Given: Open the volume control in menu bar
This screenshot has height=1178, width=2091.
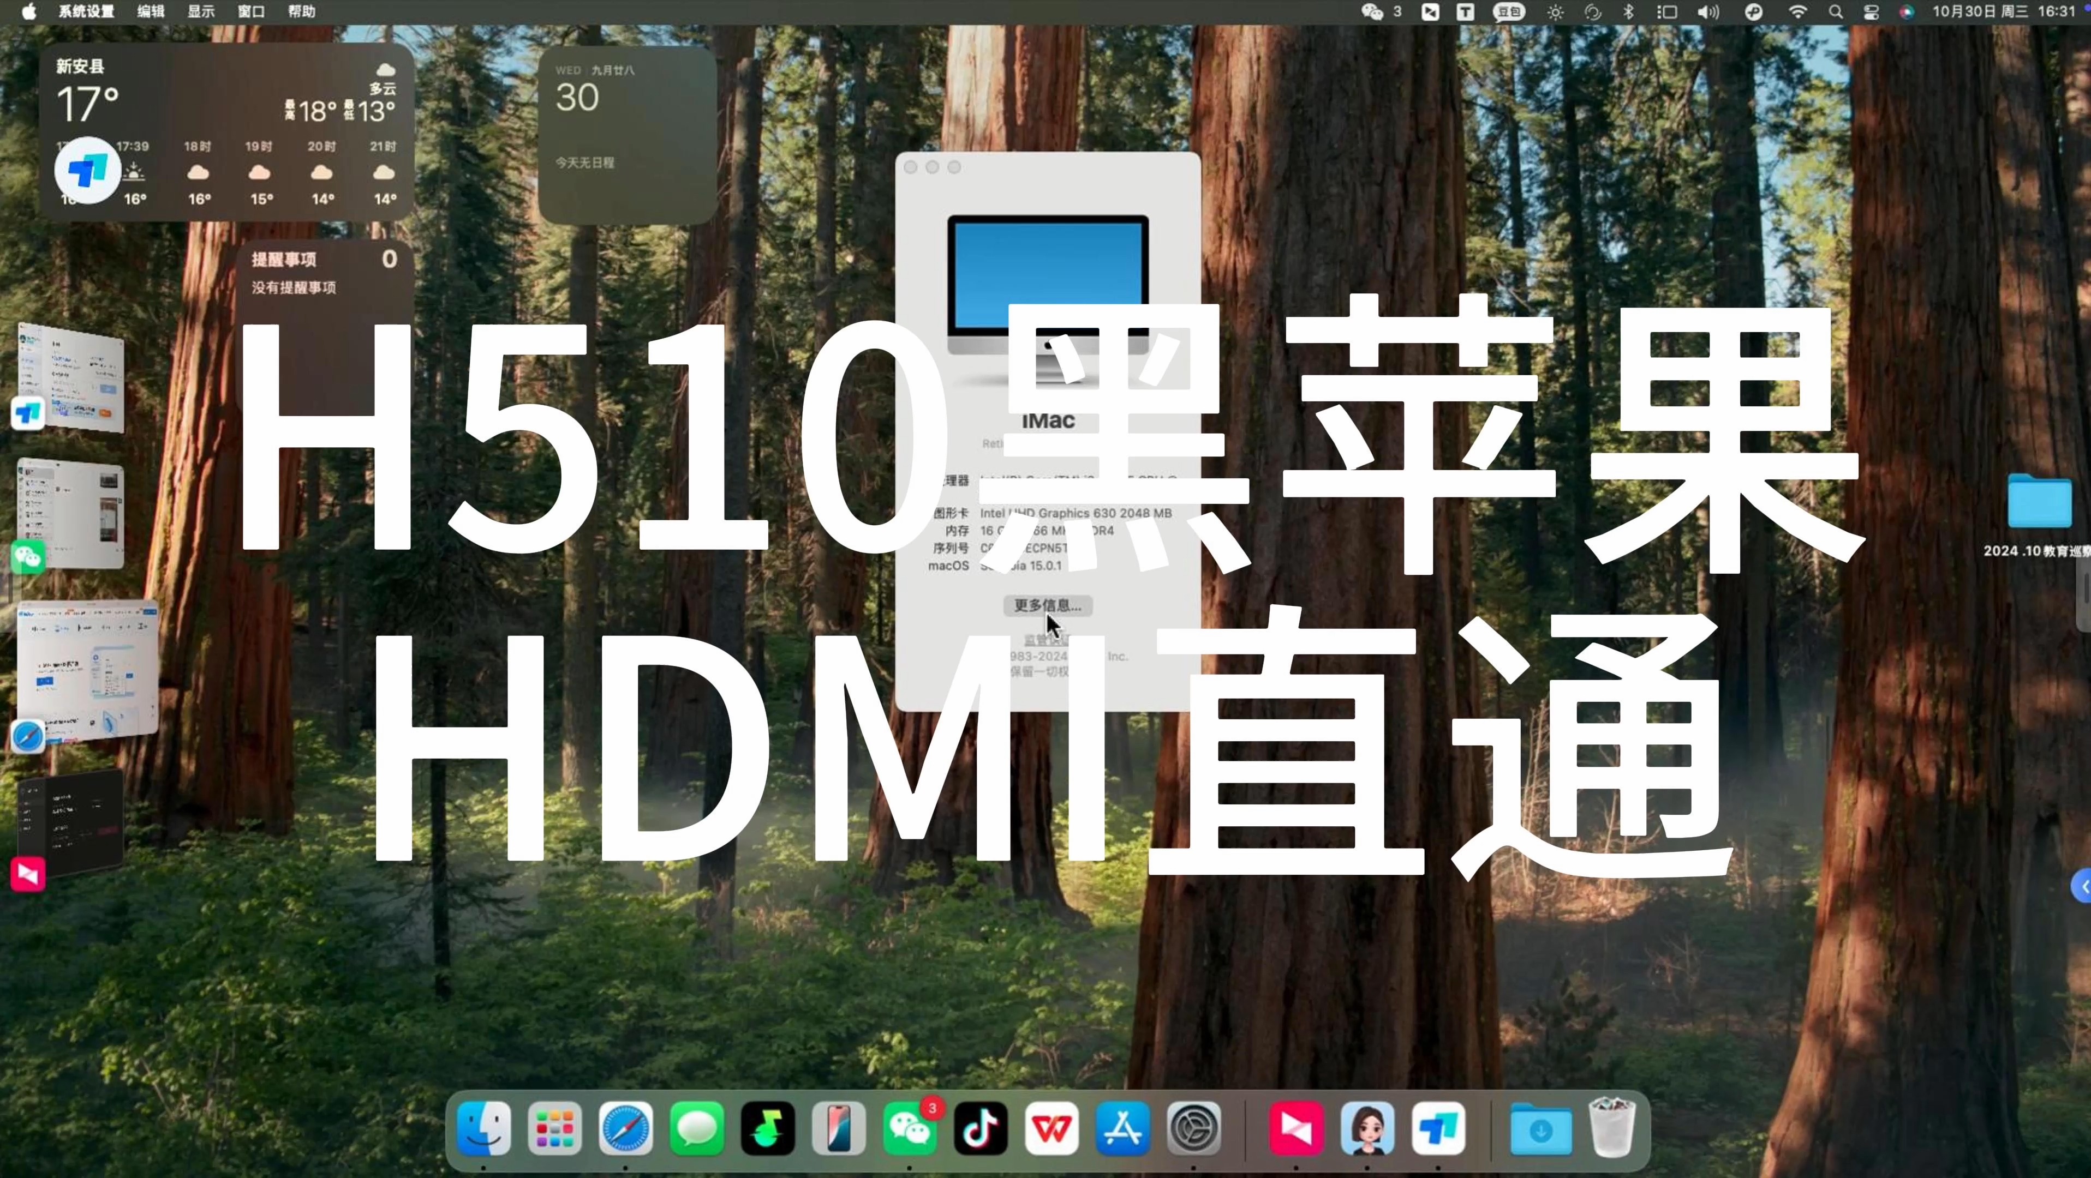Looking at the screenshot, I should (1708, 11).
